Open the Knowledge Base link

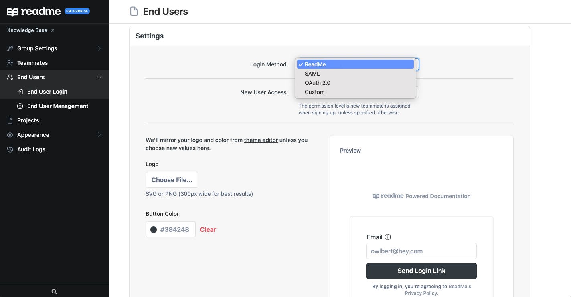coord(31,30)
